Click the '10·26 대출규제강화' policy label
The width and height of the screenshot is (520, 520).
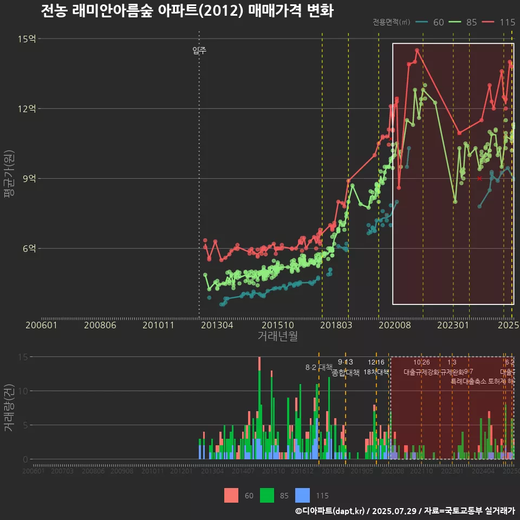pos(421,367)
